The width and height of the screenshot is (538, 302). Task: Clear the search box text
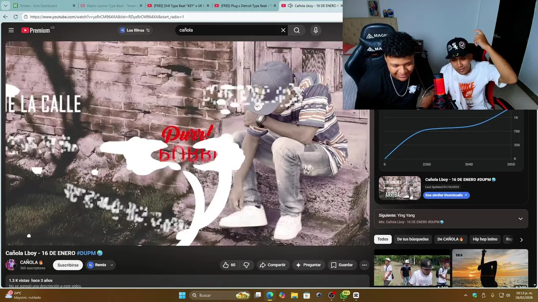click(283, 30)
